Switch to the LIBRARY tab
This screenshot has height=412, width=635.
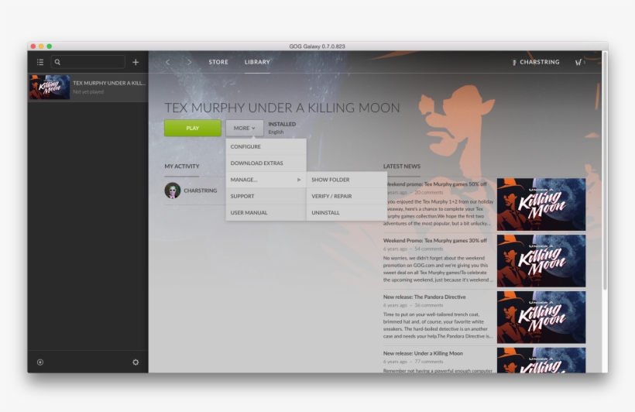point(257,62)
